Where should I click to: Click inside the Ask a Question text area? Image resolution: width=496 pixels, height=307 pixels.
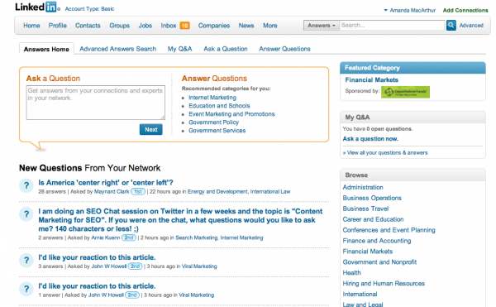(96, 103)
